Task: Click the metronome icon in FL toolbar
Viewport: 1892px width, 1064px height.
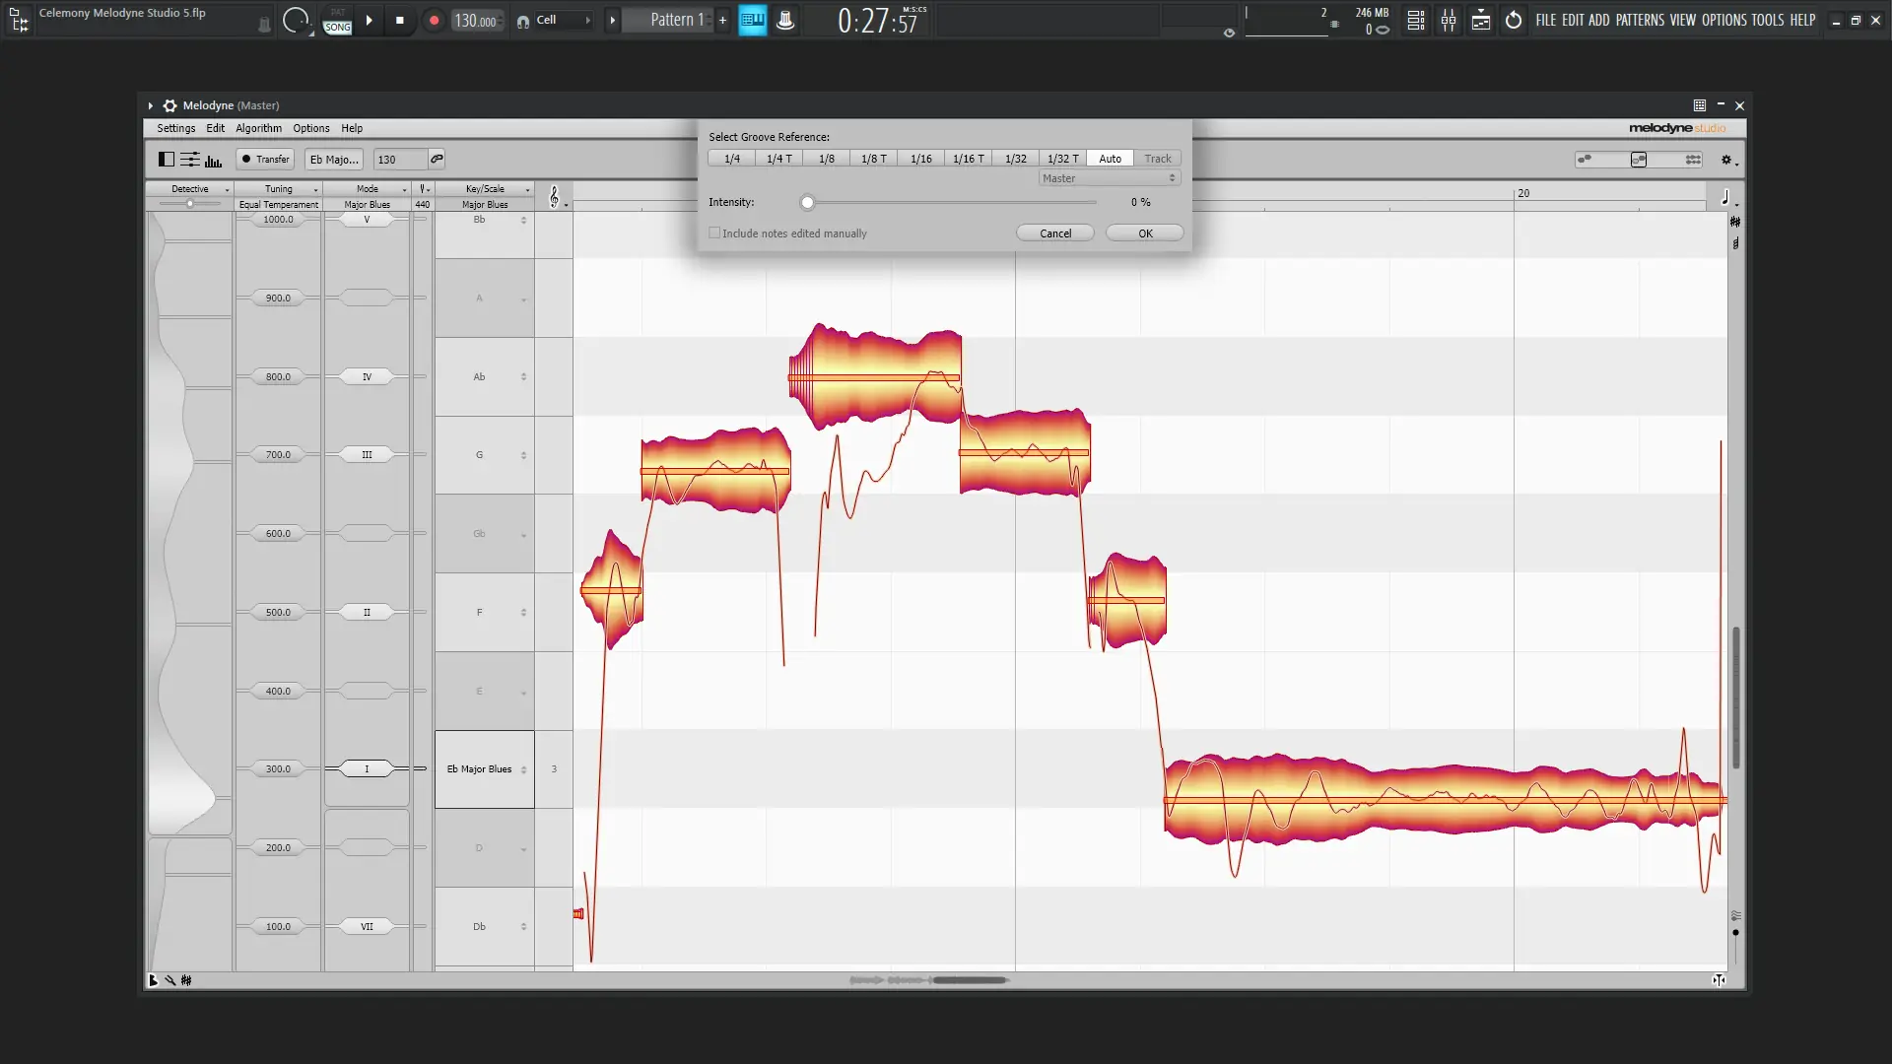Action: 785,21
